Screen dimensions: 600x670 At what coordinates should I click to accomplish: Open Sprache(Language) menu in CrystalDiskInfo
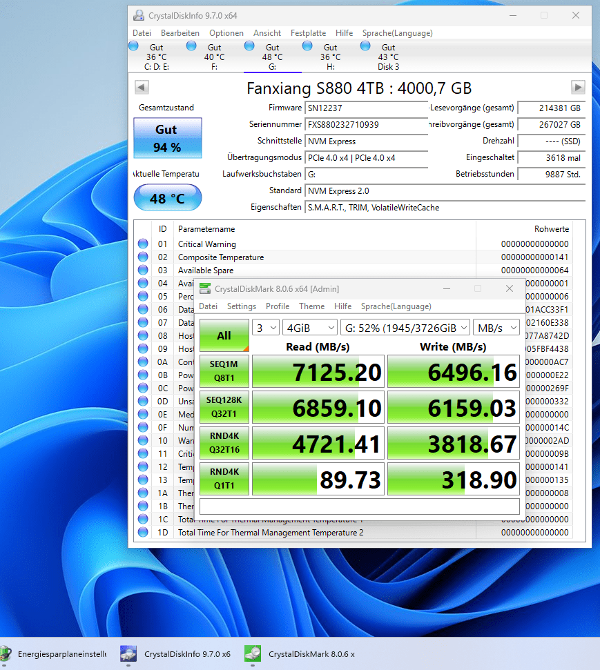(x=397, y=33)
